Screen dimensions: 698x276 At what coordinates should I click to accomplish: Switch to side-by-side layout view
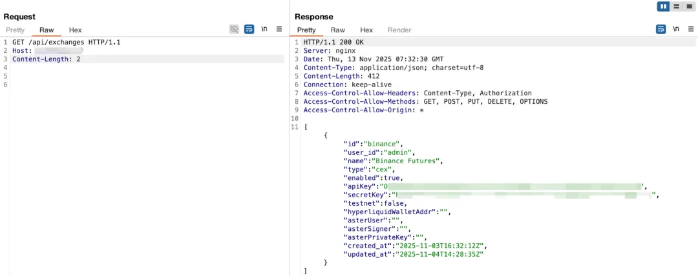663,6
